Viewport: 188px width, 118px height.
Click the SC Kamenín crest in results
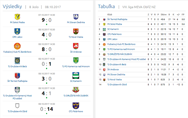coord(76,75)
